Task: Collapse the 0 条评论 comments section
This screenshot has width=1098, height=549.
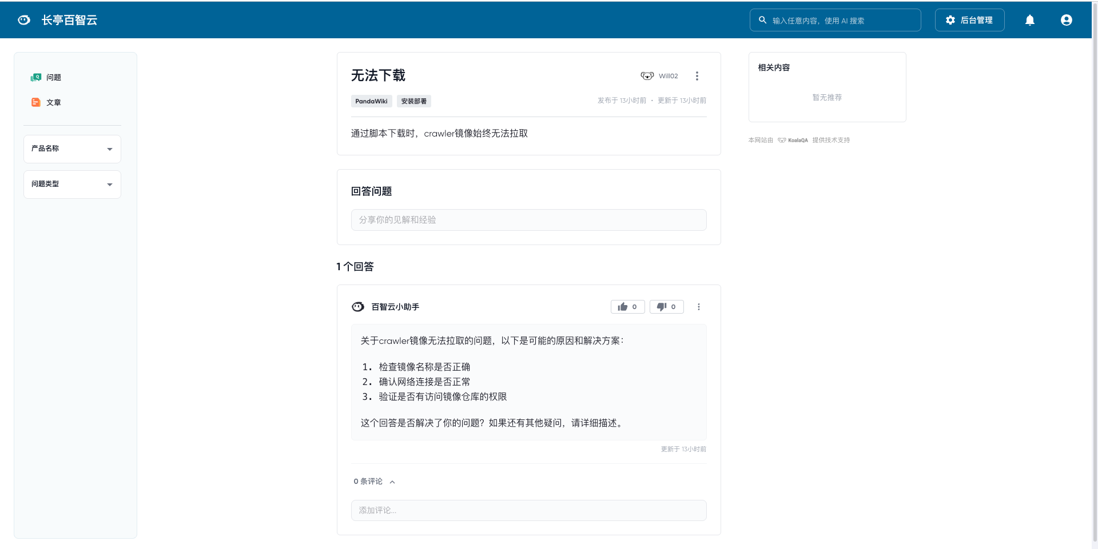Action: tap(392, 482)
